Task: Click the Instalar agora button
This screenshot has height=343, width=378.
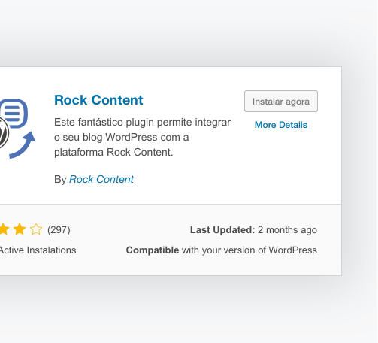Action: [x=281, y=101]
